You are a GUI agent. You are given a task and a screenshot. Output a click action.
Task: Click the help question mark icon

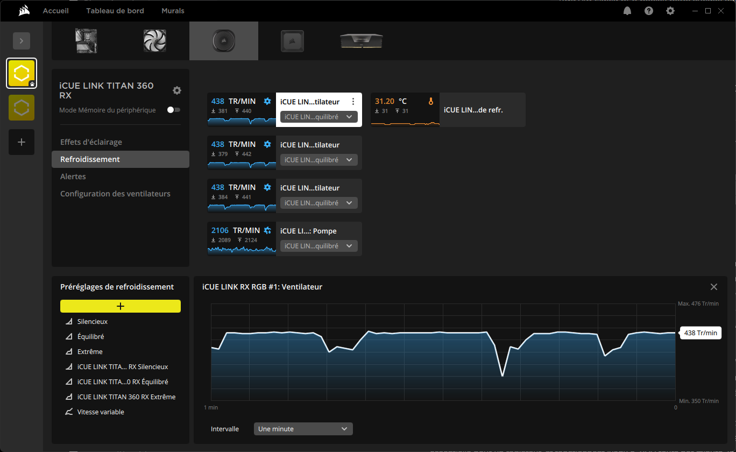pos(649,11)
